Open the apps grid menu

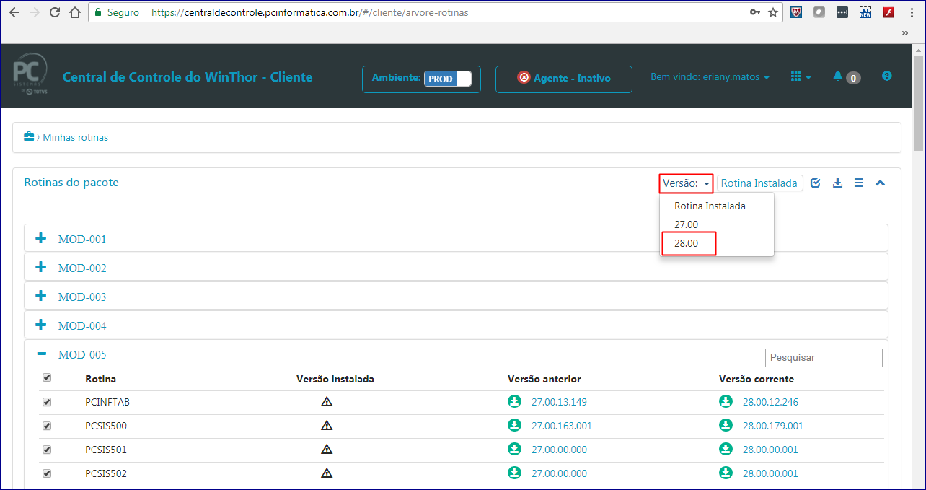click(x=801, y=76)
